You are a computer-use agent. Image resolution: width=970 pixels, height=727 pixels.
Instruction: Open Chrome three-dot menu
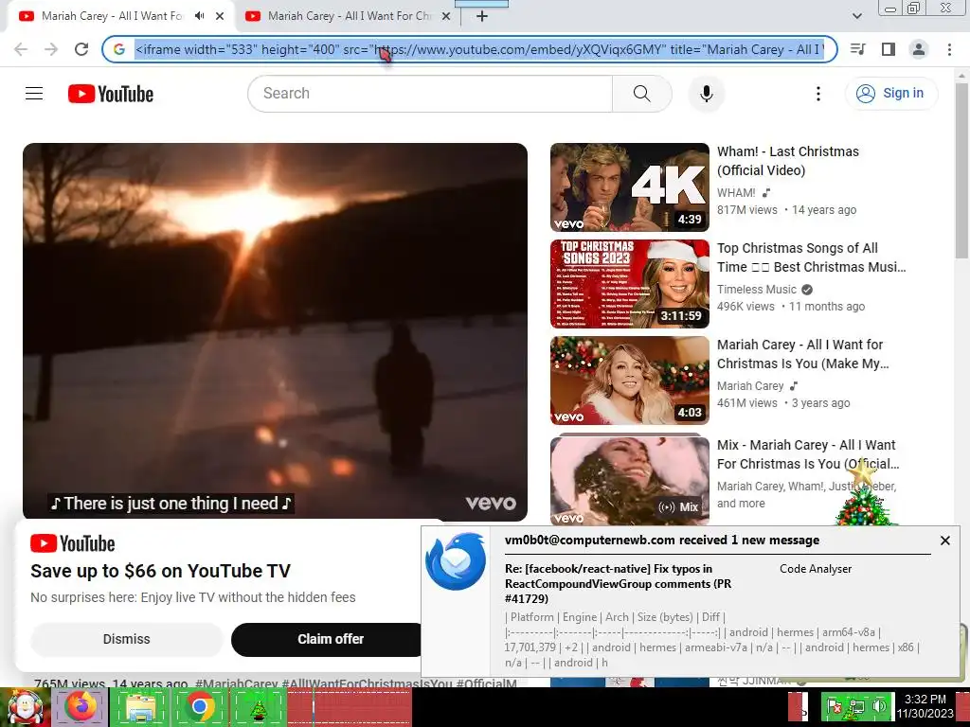[949, 49]
